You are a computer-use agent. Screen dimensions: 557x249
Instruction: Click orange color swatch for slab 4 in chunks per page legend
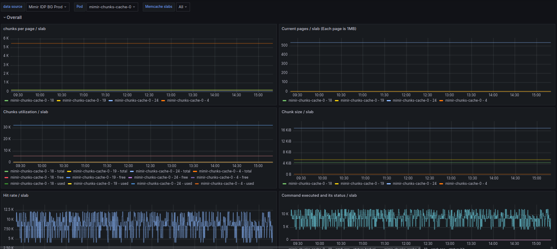[163, 100]
